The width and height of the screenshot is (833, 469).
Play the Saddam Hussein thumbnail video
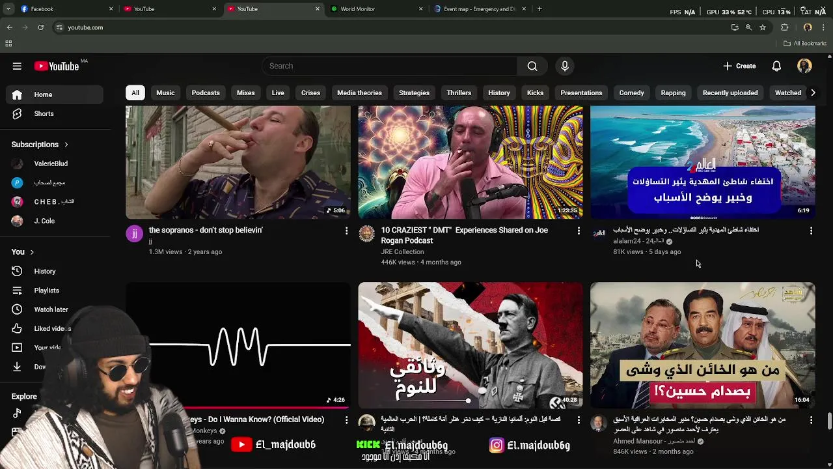tap(702, 345)
